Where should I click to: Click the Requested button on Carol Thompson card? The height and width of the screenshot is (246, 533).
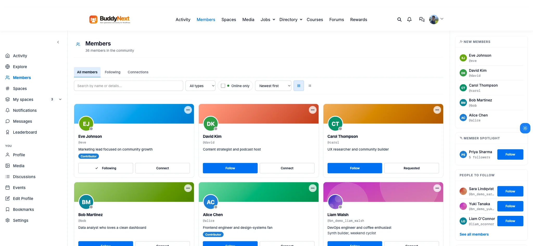411,168
